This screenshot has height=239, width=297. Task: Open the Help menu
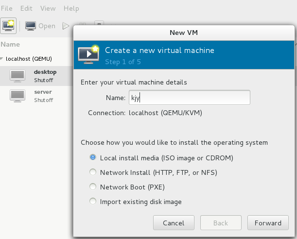71,9
